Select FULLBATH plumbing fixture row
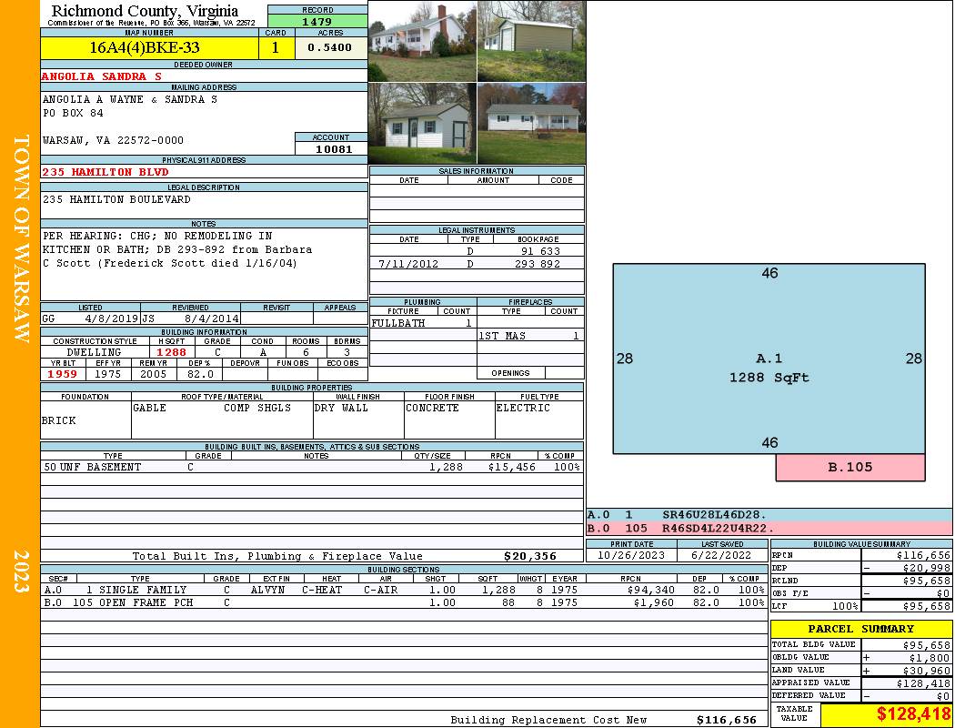 [x=423, y=323]
